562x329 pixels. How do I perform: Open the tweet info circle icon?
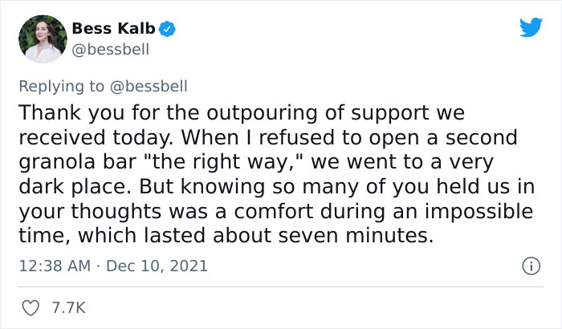click(x=530, y=264)
